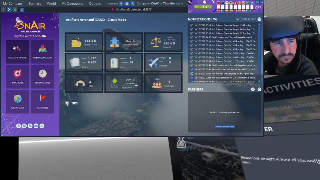Viewport: 320px width, 180px height.
Task: Open the Jobs clipboard card
Action: (x=123, y=63)
